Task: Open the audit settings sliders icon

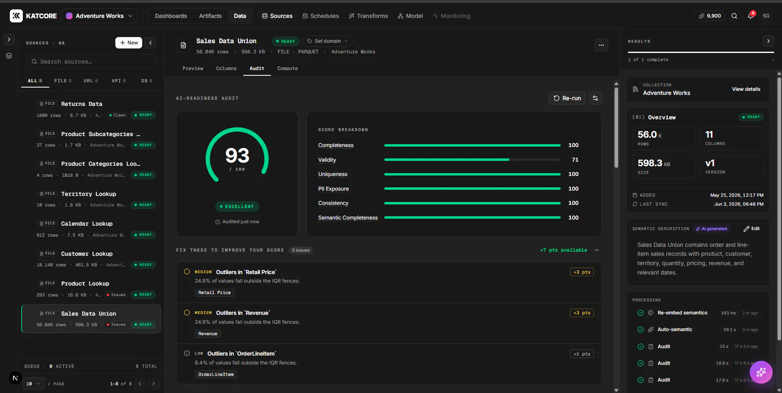Action: pos(595,98)
